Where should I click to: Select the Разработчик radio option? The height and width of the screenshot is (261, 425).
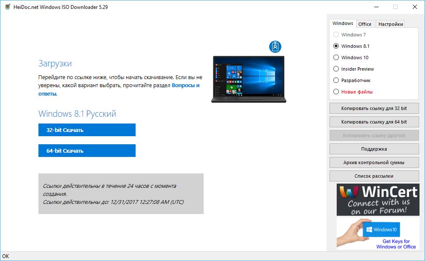click(x=336, y=80)
